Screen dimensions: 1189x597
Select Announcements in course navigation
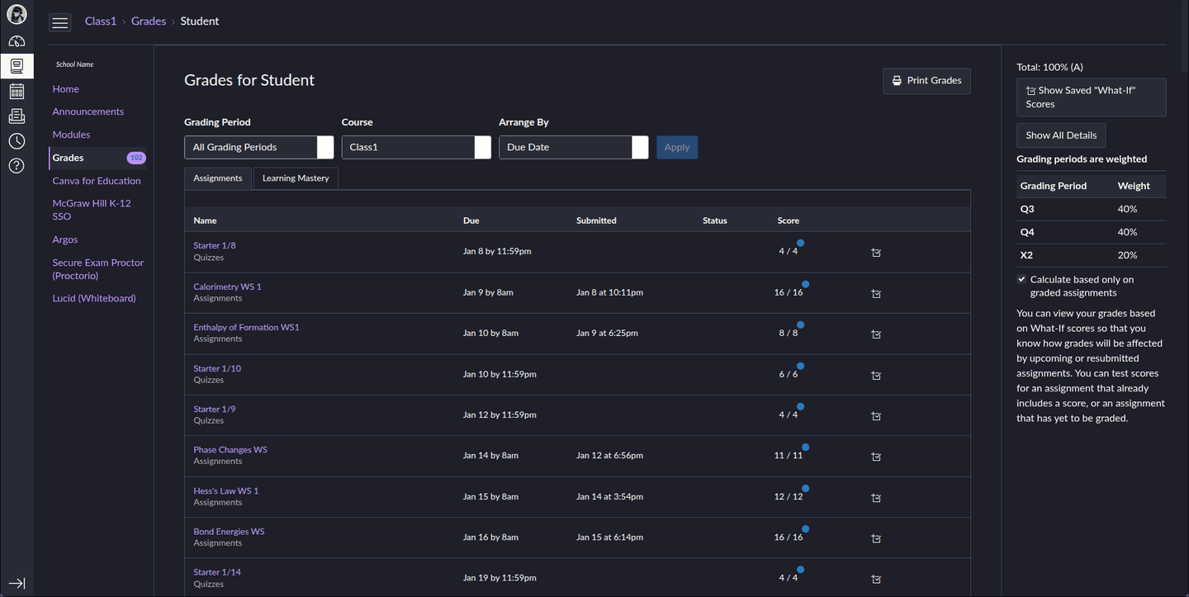tap(88, 111)
